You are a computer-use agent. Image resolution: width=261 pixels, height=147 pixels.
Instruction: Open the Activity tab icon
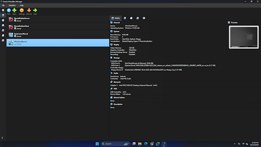coord(137,18)
